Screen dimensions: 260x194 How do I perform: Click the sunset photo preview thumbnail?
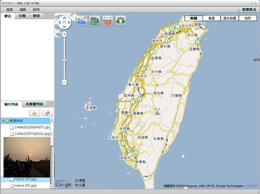(27, 157)
